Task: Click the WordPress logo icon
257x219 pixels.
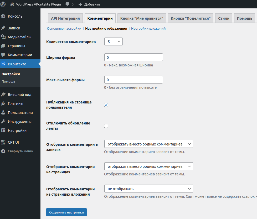Action: click(3, 4)
